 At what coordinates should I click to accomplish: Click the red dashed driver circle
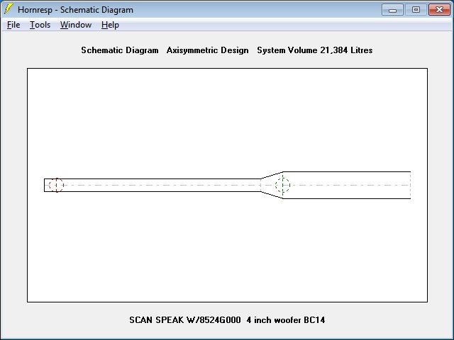[x=57, y=185]
